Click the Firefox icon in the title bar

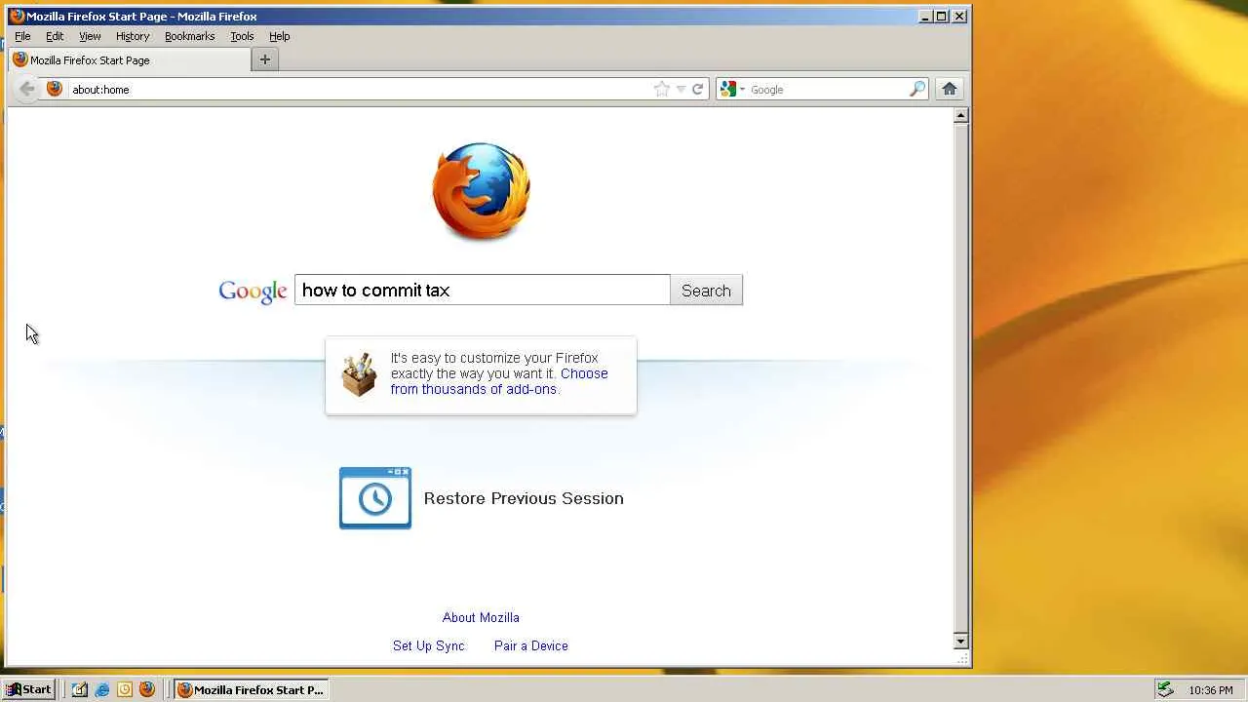(17, 16)
